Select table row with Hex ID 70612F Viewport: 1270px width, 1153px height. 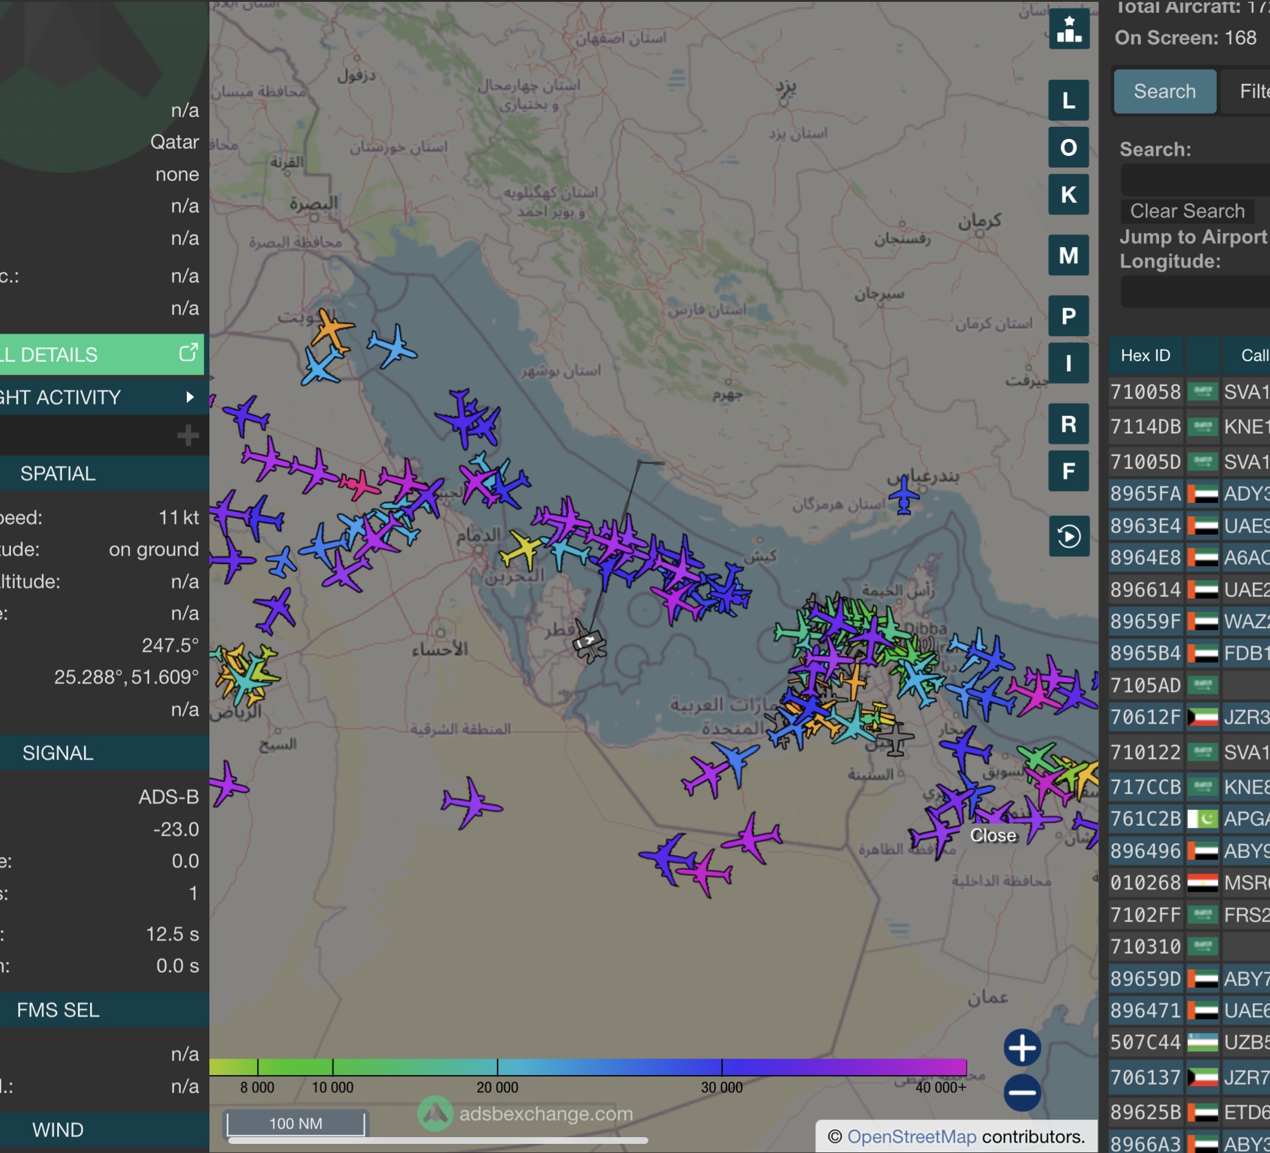(x=1190, y=717)
